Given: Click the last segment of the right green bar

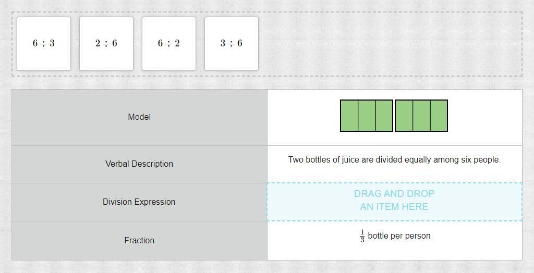Looking at the screenshot, I should (439, 116).
